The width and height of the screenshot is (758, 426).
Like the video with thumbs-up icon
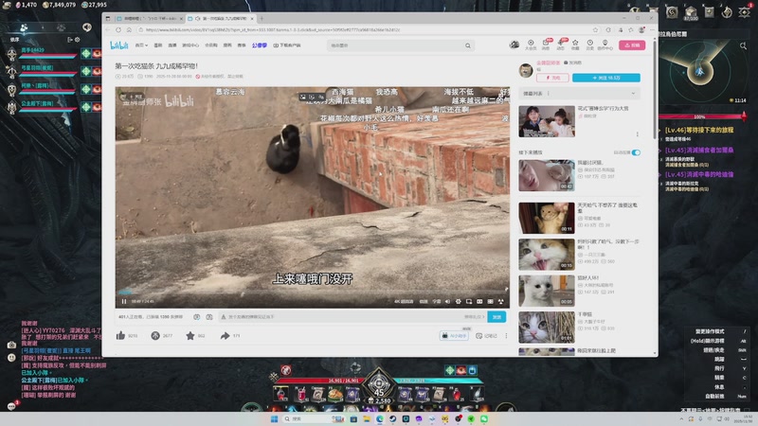click(x=121, y=335)
